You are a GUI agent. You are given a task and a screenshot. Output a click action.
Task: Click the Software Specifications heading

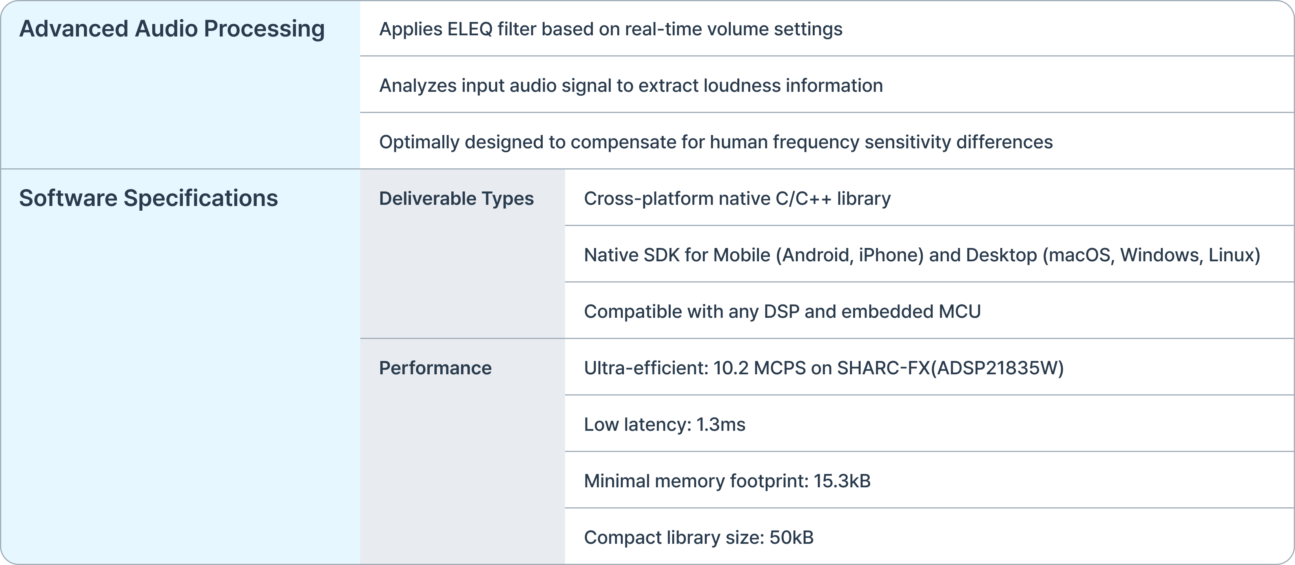(x=148, y=198)
